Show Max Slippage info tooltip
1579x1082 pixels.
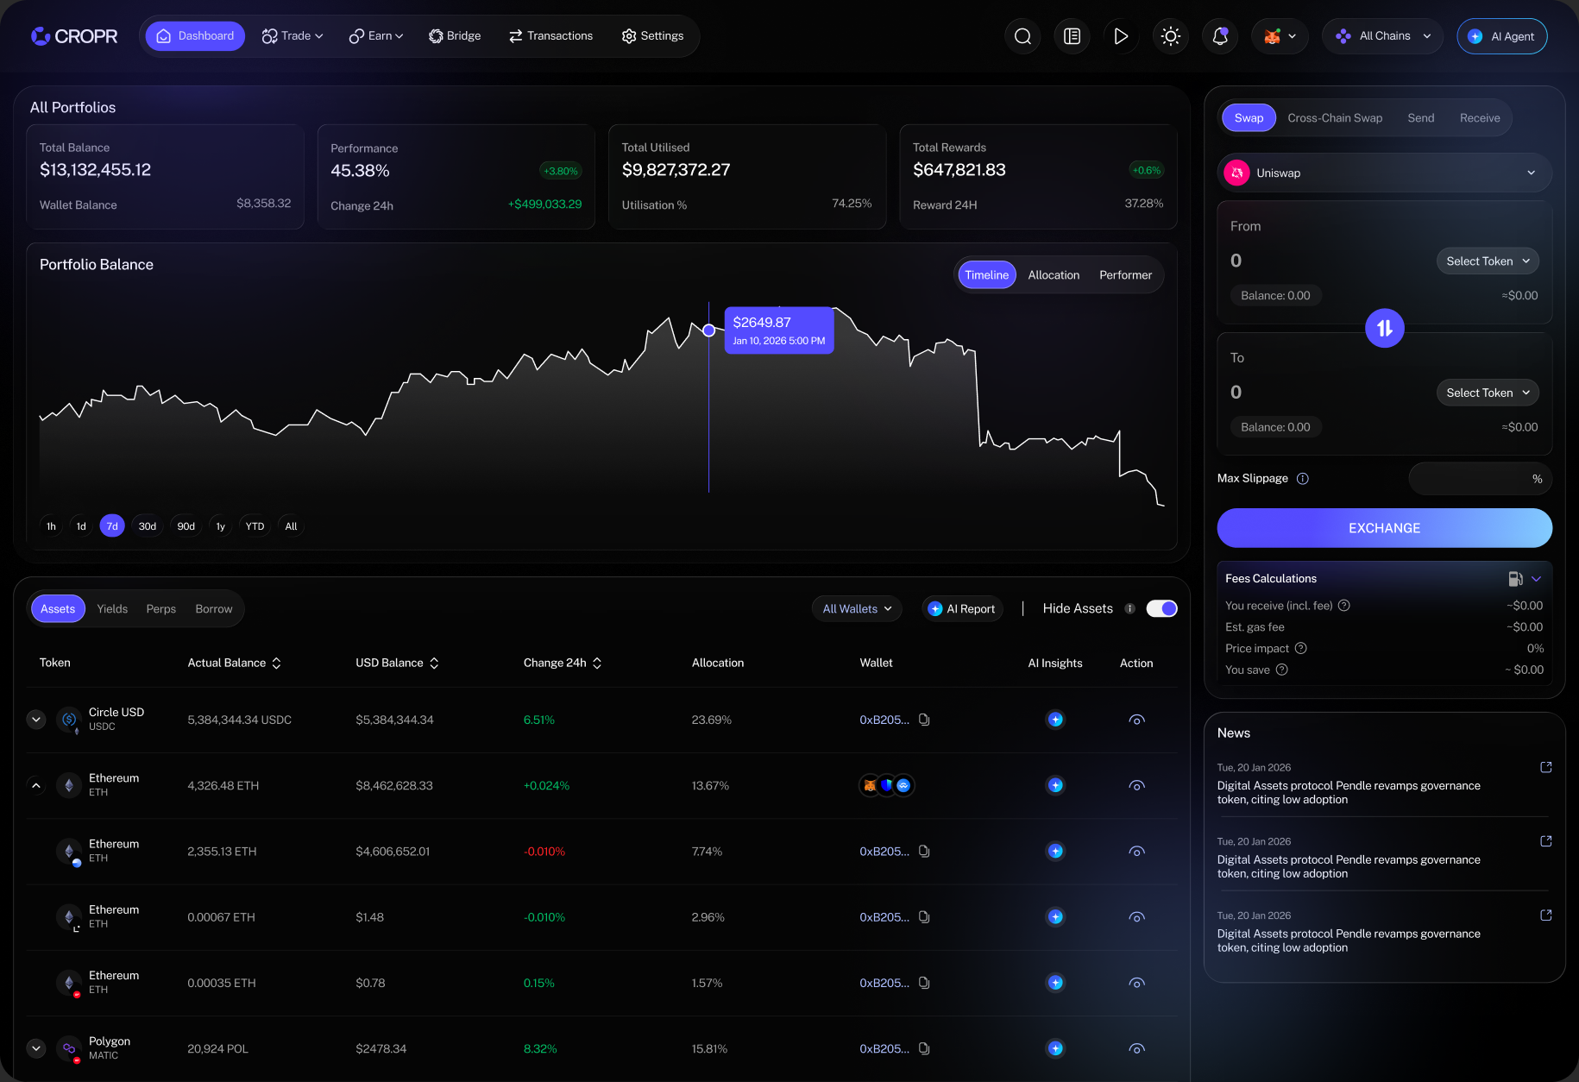tap(1303, 479)
